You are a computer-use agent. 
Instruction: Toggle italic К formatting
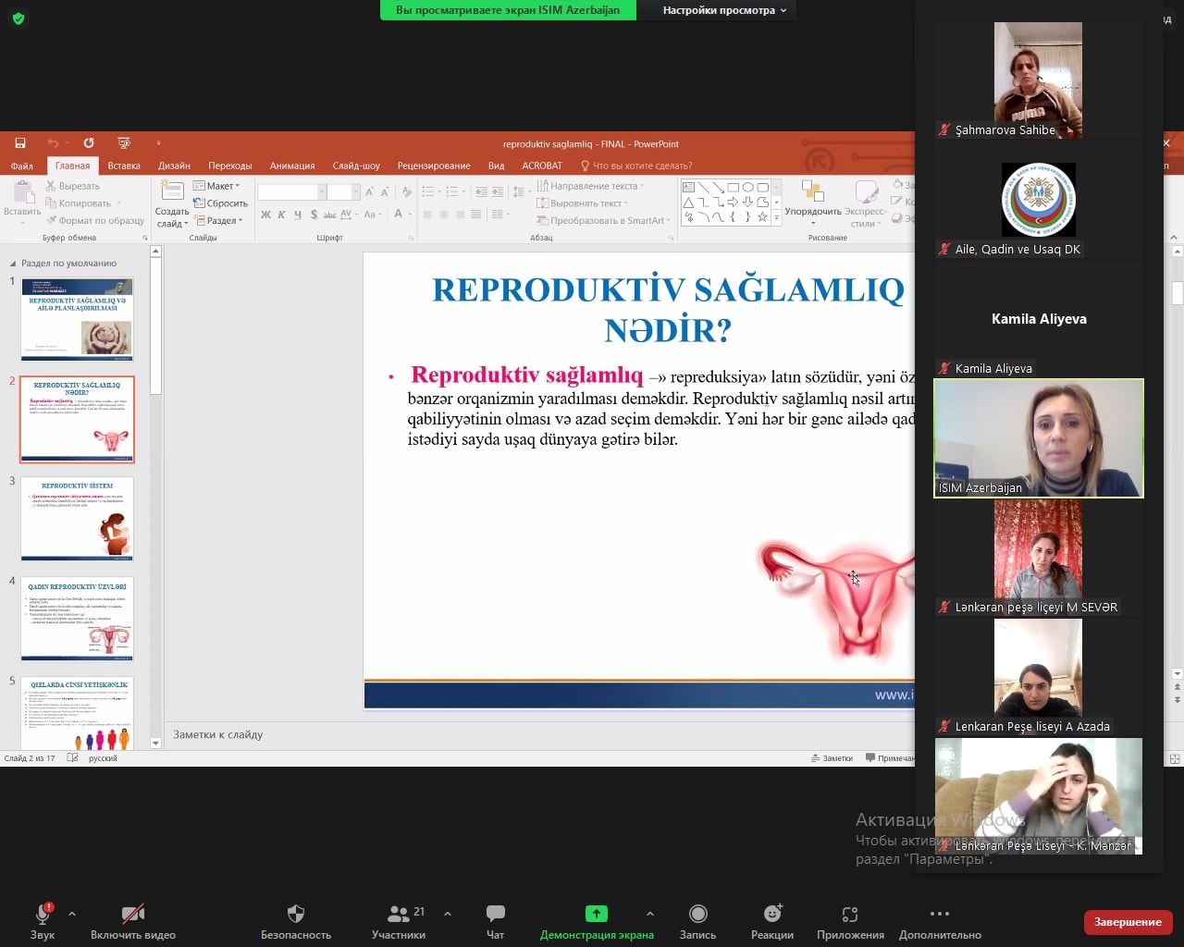(x=282, y=215)
